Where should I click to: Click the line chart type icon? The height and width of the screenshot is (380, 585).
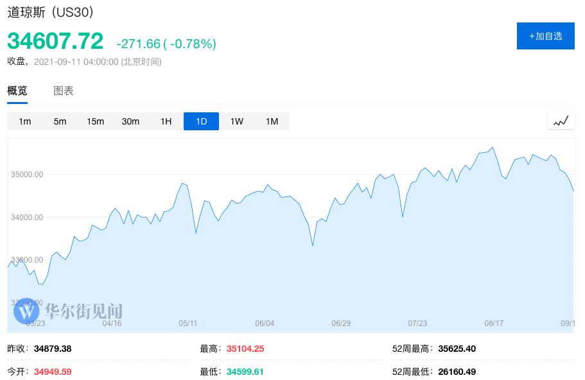pyautogui.click(x=561, y=121)
